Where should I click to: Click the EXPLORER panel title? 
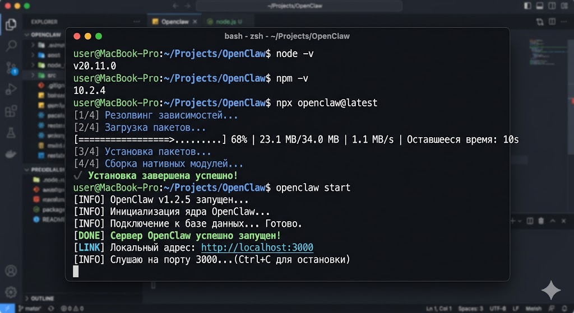point(44,22)
